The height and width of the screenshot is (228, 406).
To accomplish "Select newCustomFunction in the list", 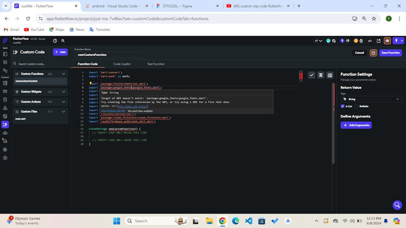I will click(x=40, y=81).
